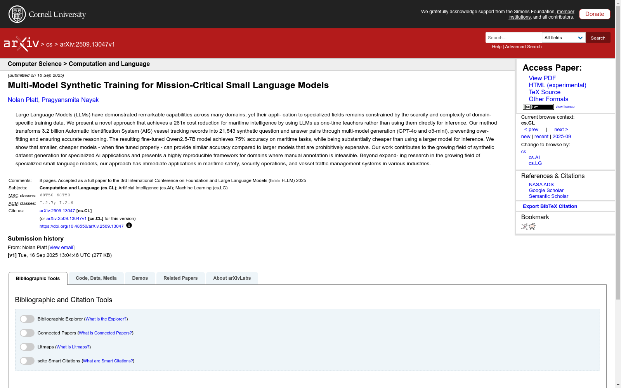Open the Demos tab
Viewport: 621px width, 388px height.
click(140, 278)
